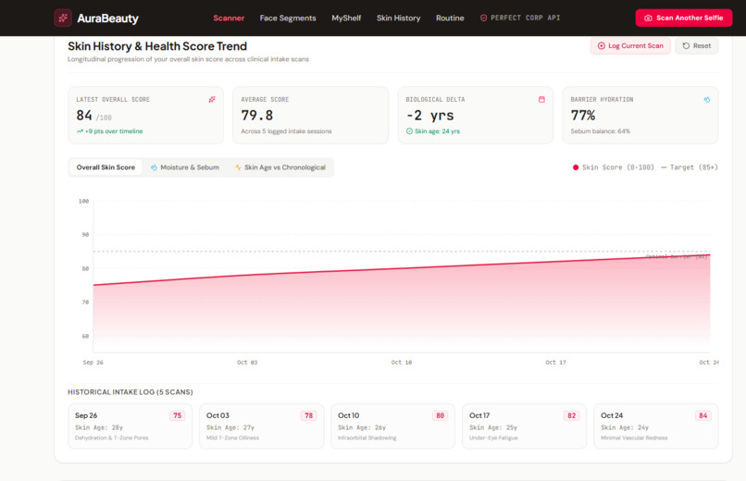
Task: Select the Overall Skin Score tab
Action: tap(106, 167)
